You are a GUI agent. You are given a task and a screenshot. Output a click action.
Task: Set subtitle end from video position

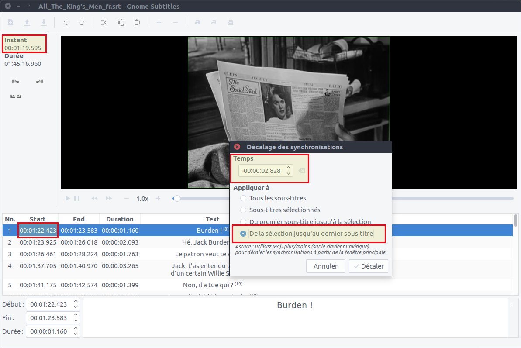[x=39, y=81]
